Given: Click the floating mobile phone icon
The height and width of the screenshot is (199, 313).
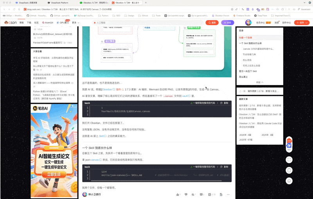Looking at the screenshot, I should tap(289, 170).
